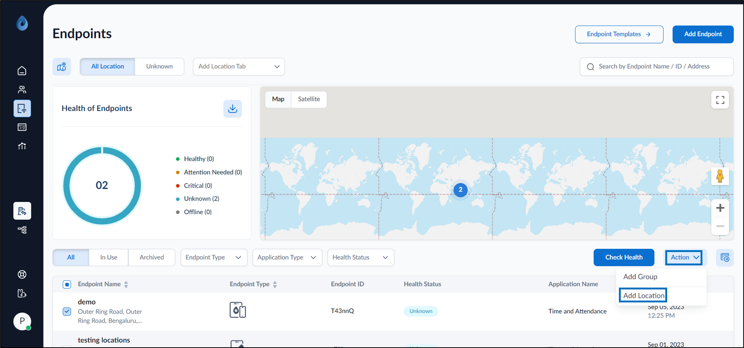Open the table column settings icon
The height and width of the screenshot is (348, 744).
point(725,258)
